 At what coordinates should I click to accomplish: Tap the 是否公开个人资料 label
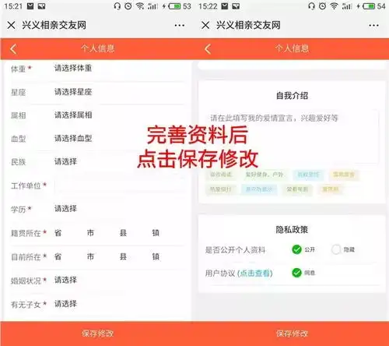coord(235,250)
